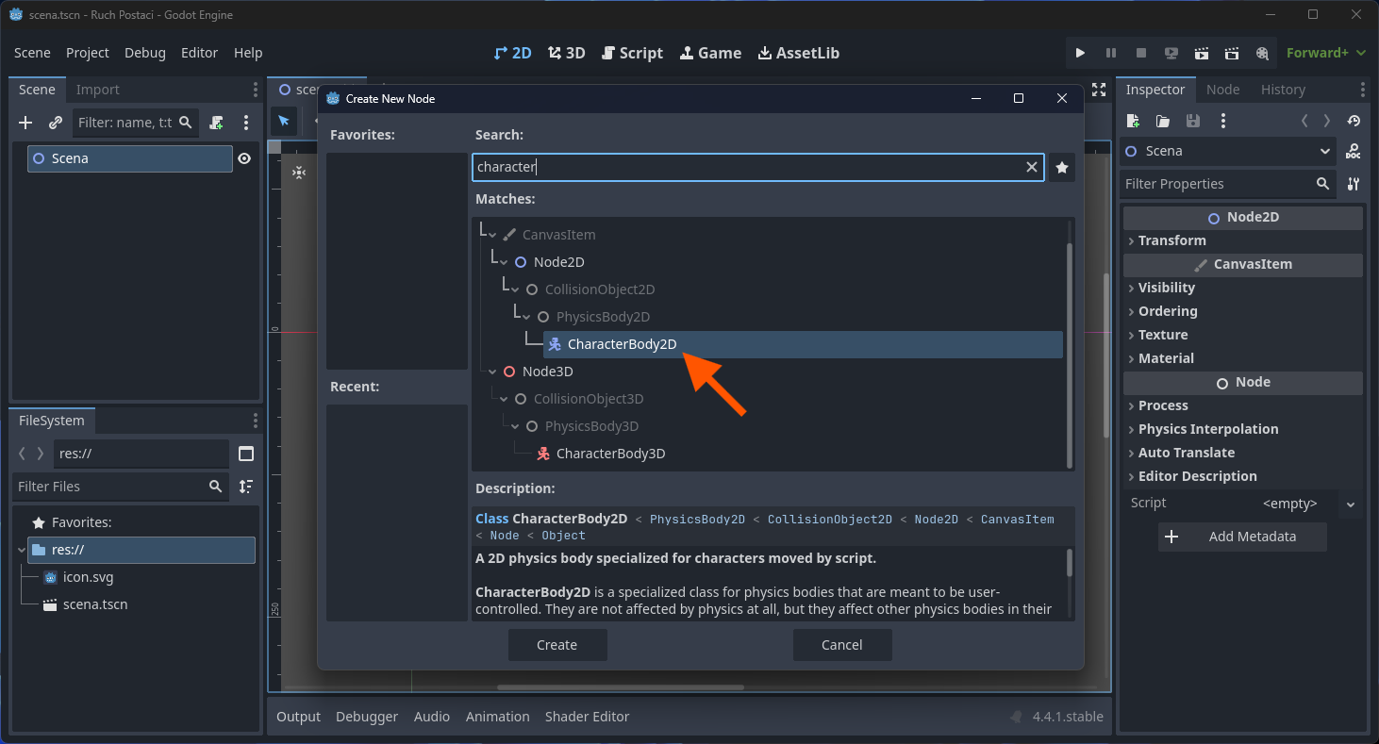
Task: Open the Scene dock extra options menu
Action: (246, 123)
